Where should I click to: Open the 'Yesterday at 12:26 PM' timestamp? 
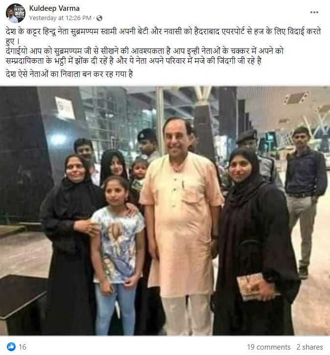point(60,18)
